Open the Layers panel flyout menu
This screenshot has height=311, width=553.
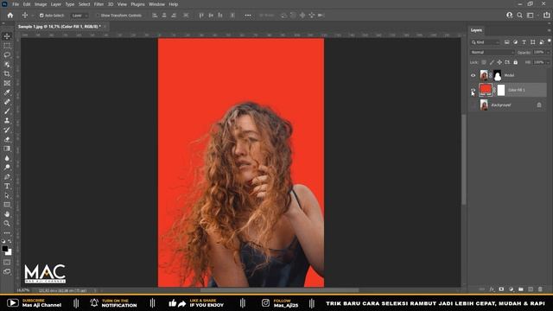(x=549, y=30)
